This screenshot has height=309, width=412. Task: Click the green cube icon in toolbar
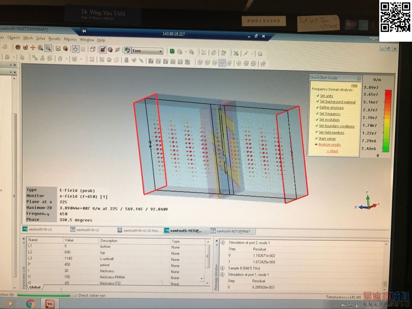[x=172, y=51]
